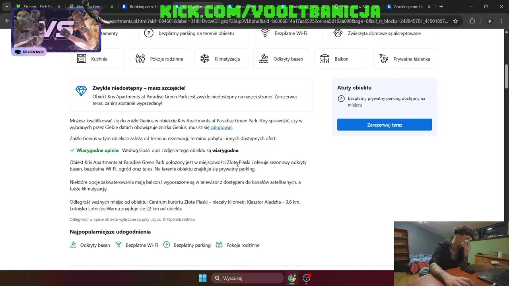Viewport: 509px width, 286px height.
Task: Click the Odkryty basen facility card icon
Action: [263, 59]
